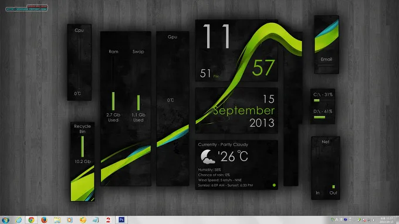This screenshot has height=224, width=399.
Task: Click '1.1 Gb Used' under Swap
Action: coord(138,117)
